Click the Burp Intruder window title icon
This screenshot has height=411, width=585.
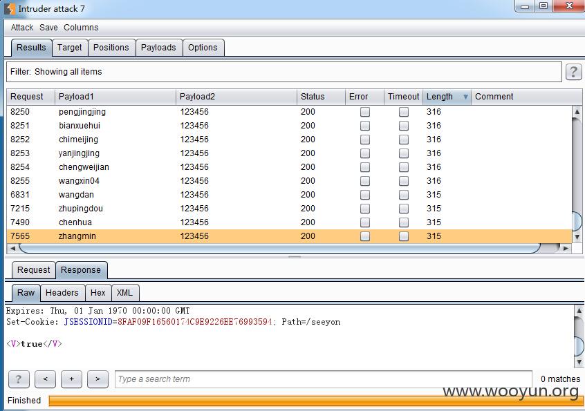pos(10,8)
